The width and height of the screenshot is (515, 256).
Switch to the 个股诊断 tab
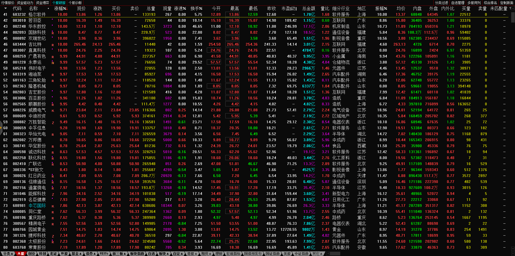point(75,3)
